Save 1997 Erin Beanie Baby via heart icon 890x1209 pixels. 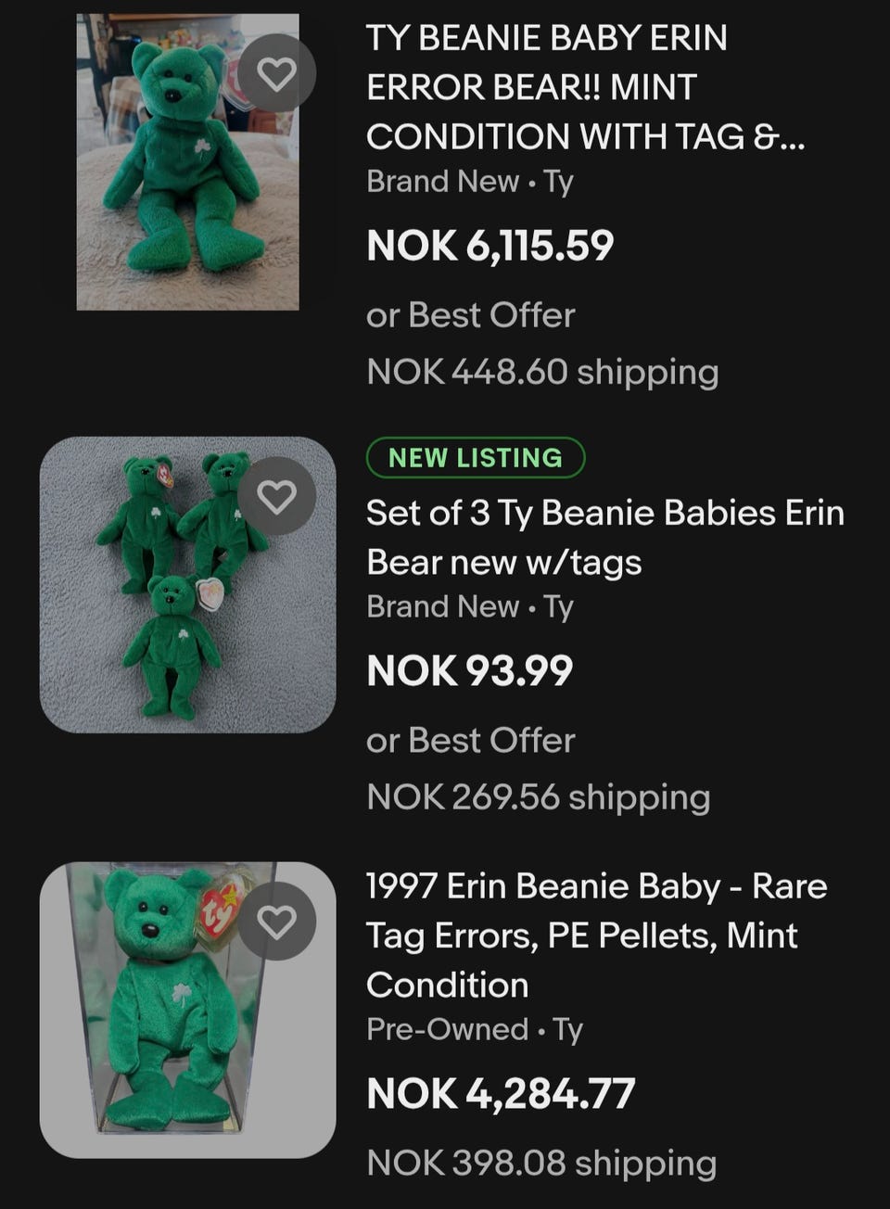pyautogui.click(x=276, y=922)
